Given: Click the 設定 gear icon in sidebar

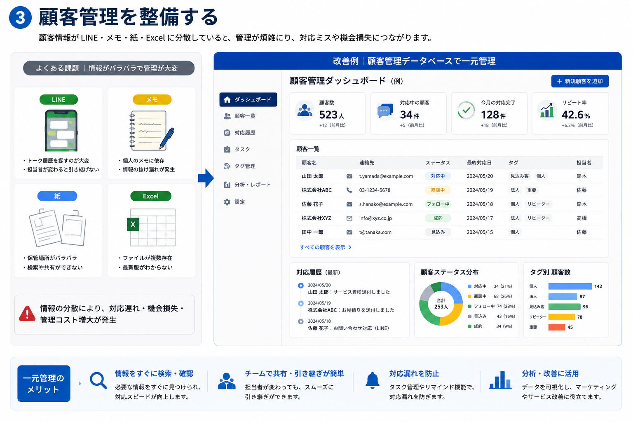Looking at the screenshot, I should (227, 202).
